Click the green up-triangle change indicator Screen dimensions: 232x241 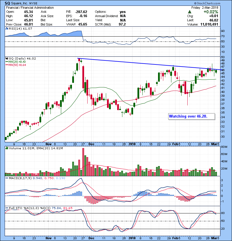[189, 12]
